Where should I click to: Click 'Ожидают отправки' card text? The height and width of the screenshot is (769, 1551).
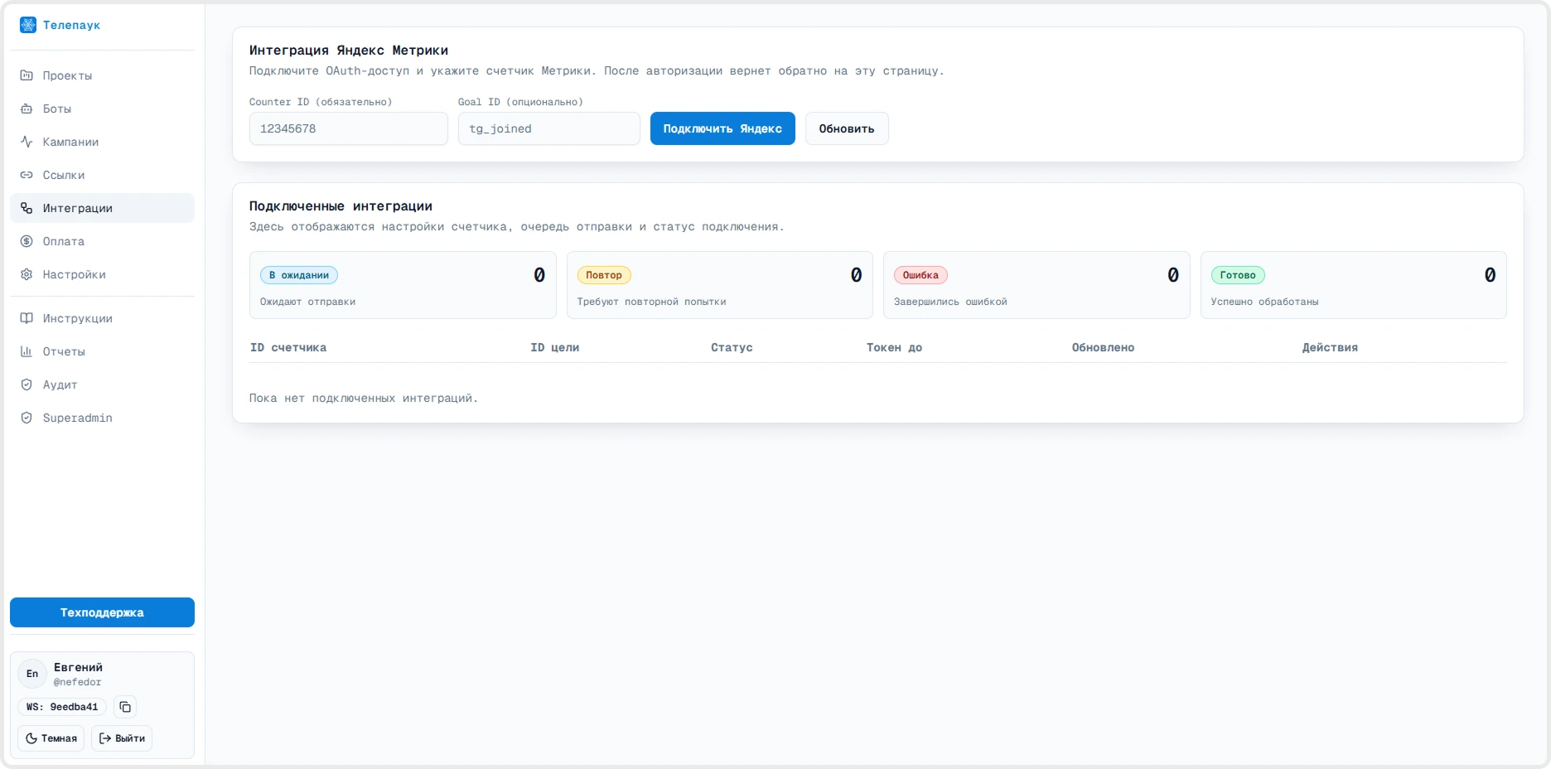pyautogui.click(x=307, y=302)
